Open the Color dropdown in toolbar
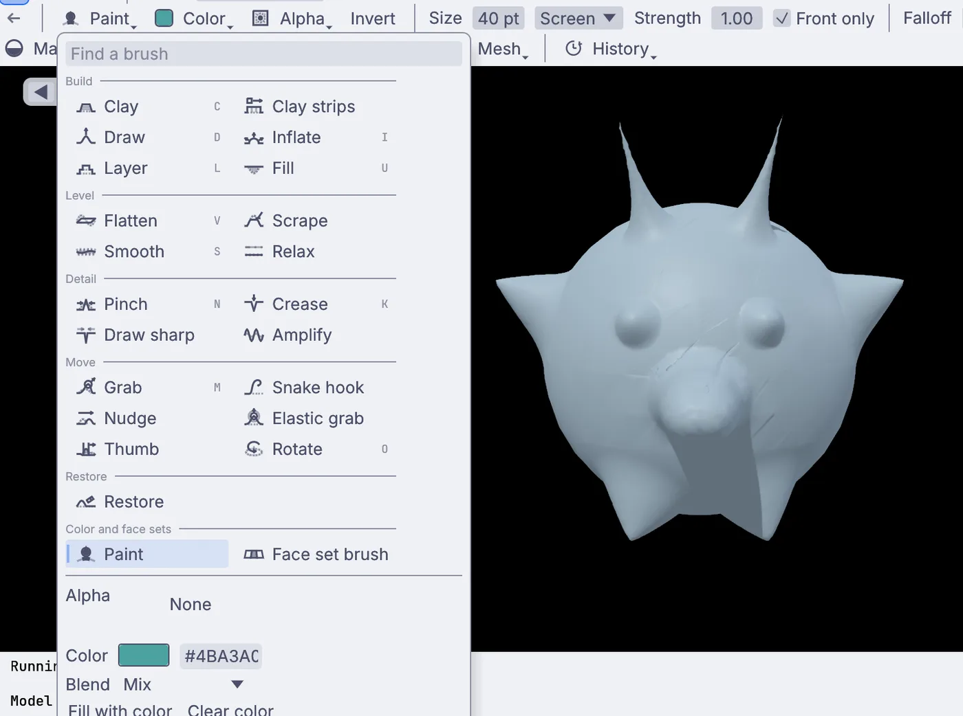 pyautogui.click(x=194, y=19)
